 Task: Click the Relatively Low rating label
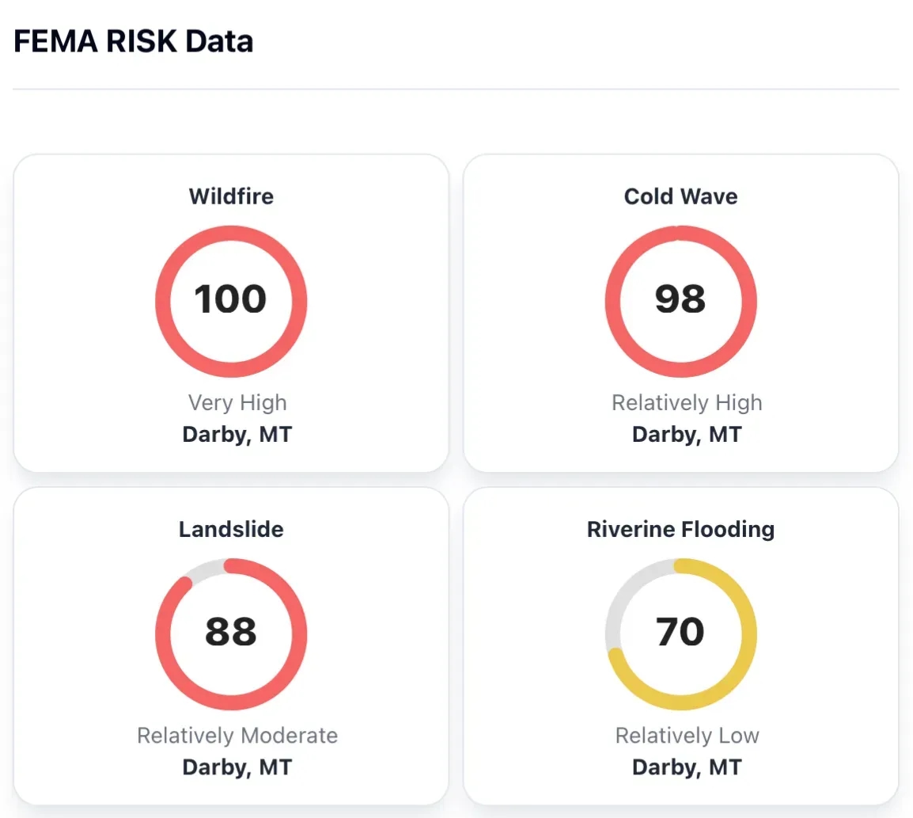pos(687,736)
